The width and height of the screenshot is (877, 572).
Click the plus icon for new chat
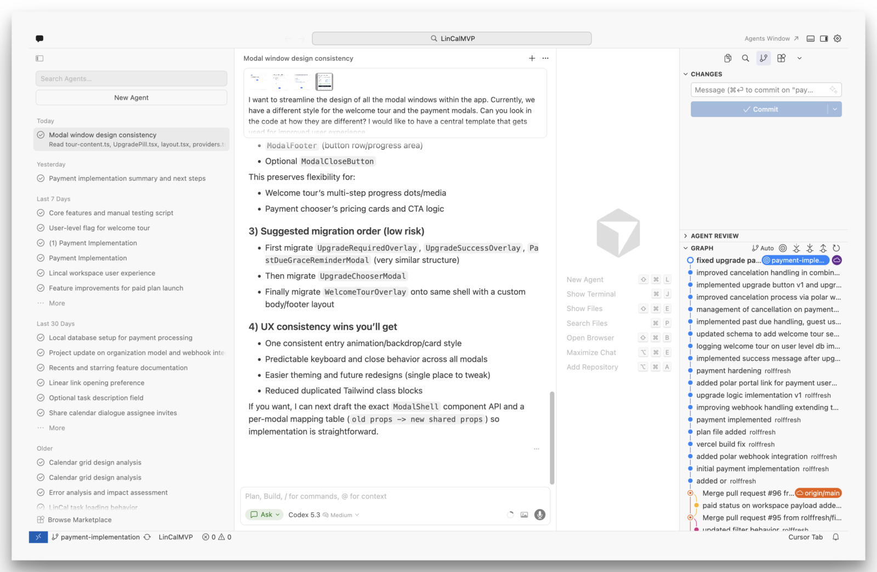click(532, 58)
